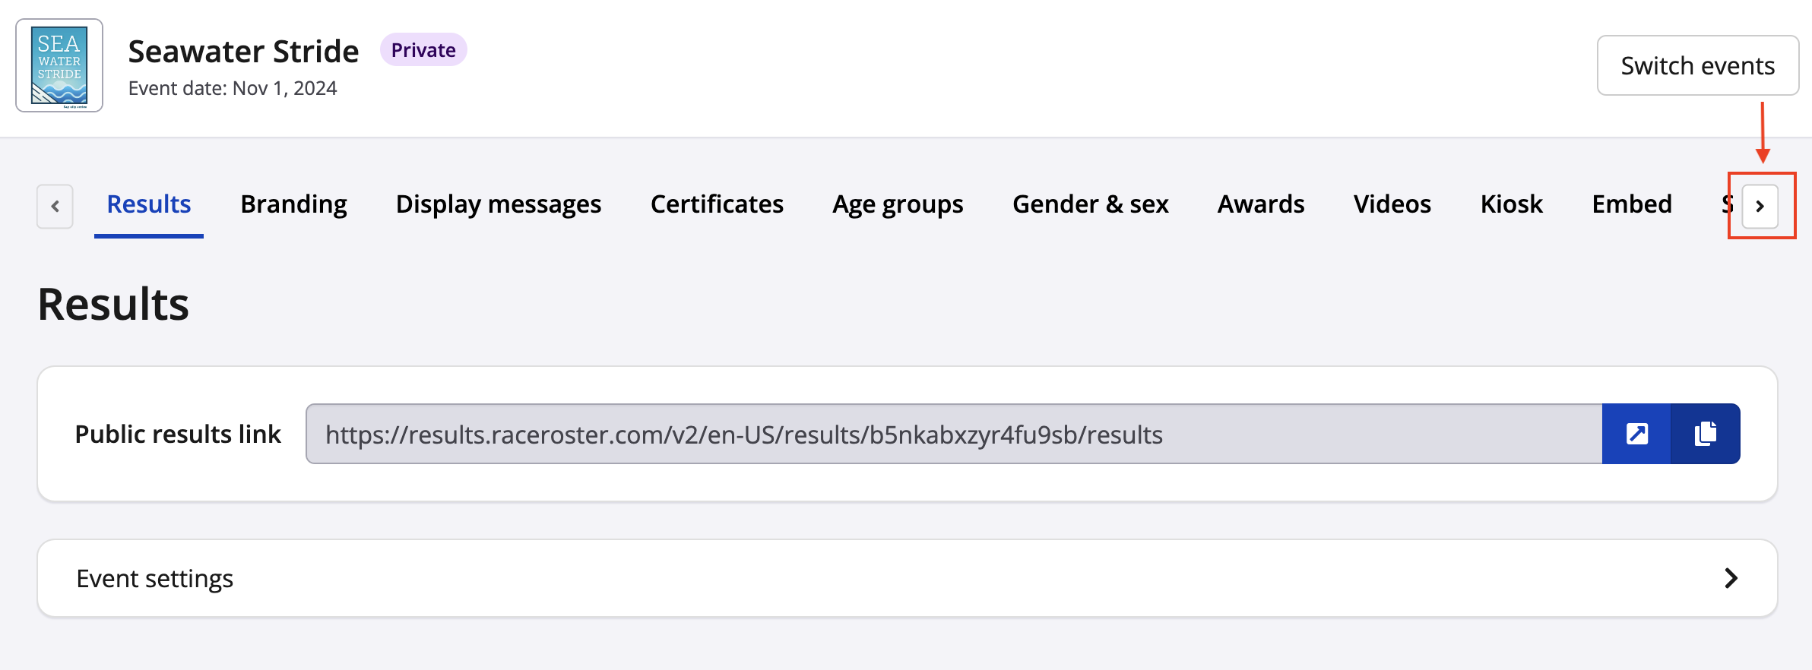Click the Private status badge

tap(423, 50)
